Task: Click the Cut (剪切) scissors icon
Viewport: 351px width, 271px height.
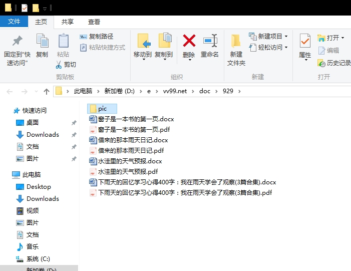Action: click(59, 65)
